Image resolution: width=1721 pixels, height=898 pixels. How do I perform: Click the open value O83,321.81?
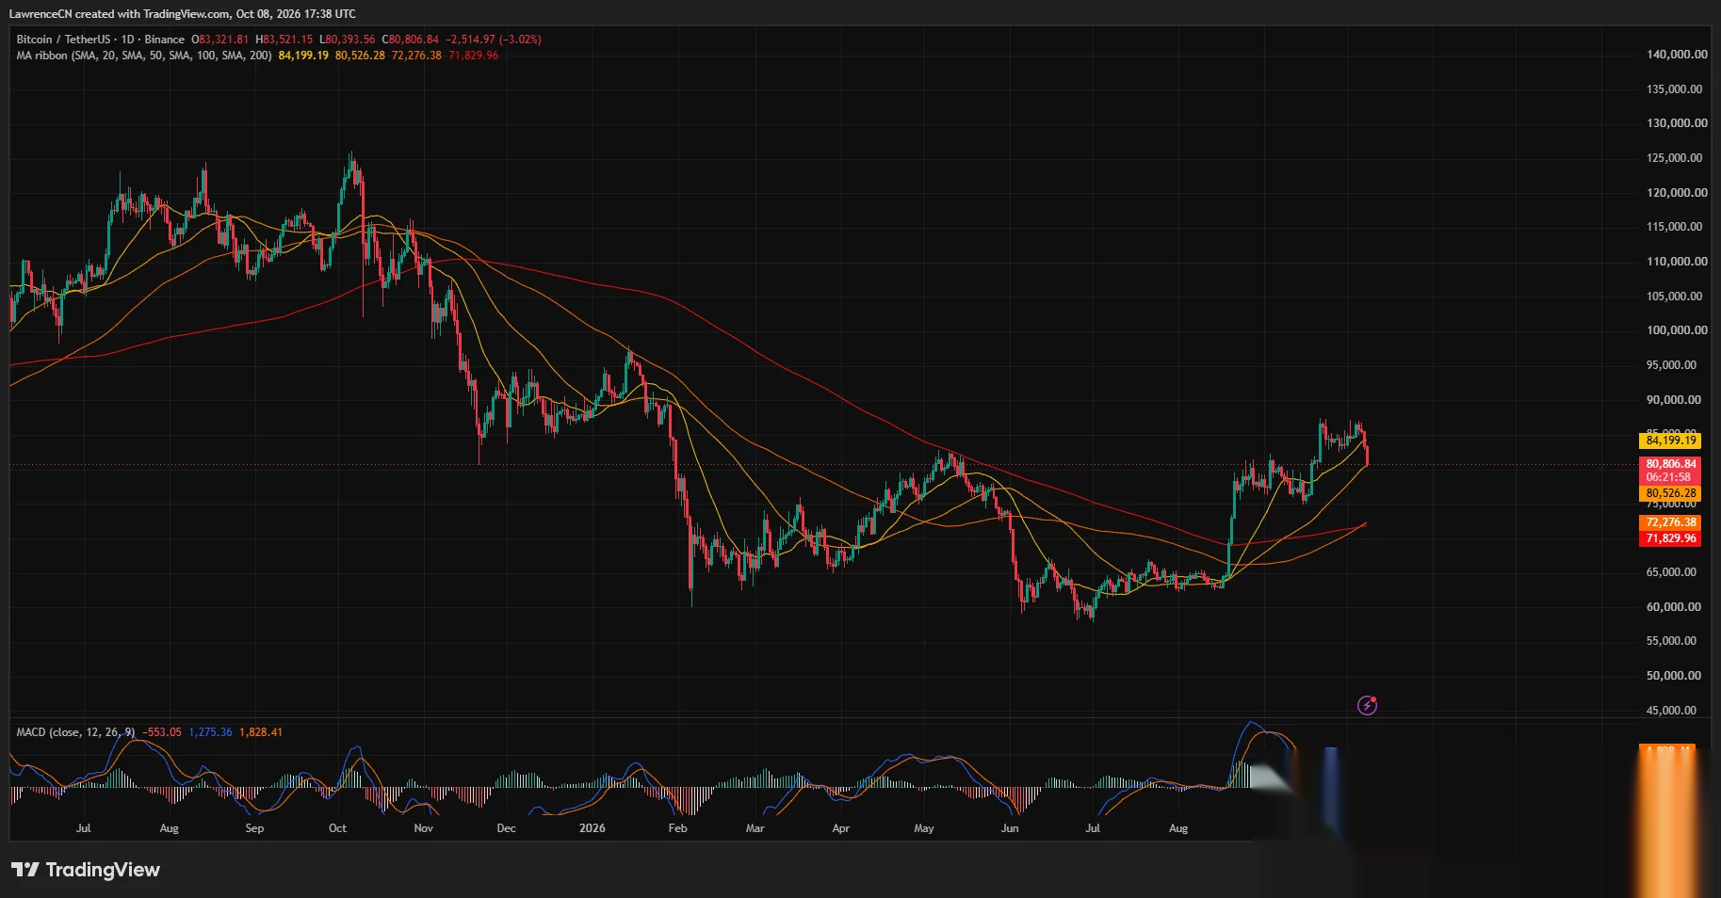point(220,40)
